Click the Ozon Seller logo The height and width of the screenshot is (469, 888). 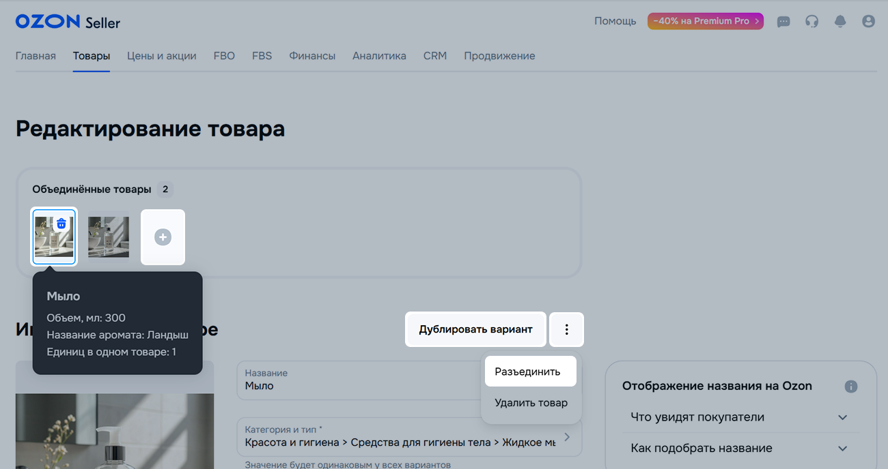coord(68,22)
